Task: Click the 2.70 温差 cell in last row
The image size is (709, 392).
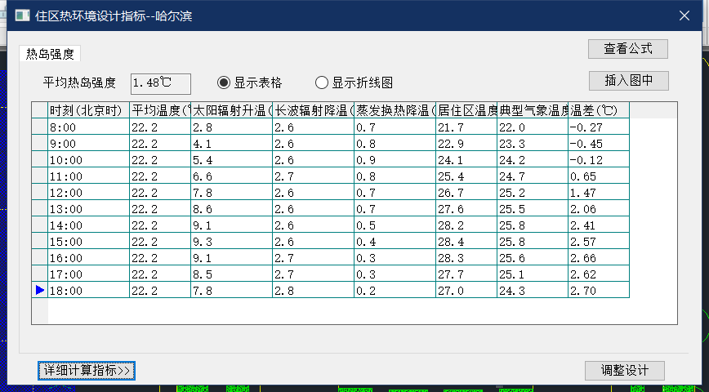Action: tap(598, 290)
